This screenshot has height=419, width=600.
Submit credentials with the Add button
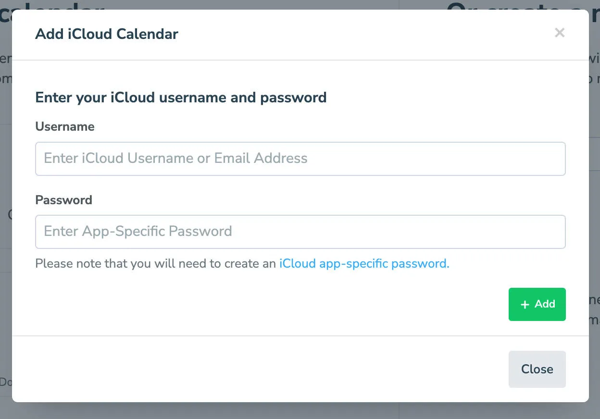click(x=537, y=304)
